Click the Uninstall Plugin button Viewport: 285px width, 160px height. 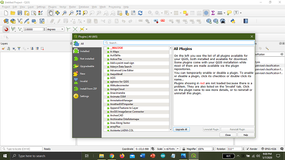(211, 129)
